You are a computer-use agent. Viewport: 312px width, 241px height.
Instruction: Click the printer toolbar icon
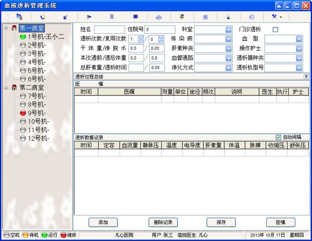point(159,17)
